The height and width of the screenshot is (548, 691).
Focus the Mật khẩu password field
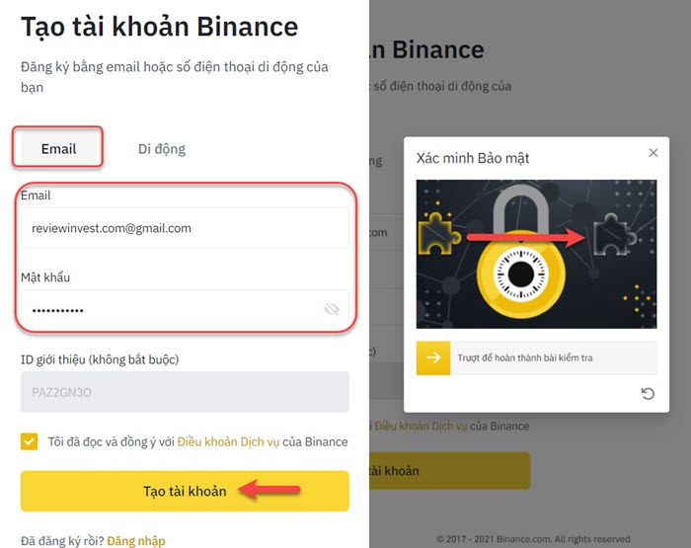[168, 310]
